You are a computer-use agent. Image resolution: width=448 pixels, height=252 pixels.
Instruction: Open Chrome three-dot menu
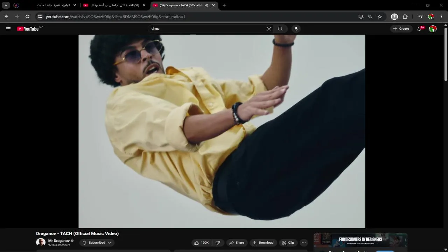pos(442,16)
